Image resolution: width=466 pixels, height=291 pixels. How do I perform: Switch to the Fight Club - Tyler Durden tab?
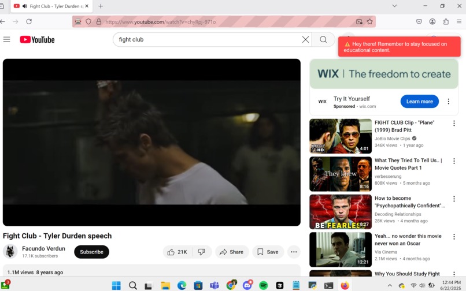51,6
